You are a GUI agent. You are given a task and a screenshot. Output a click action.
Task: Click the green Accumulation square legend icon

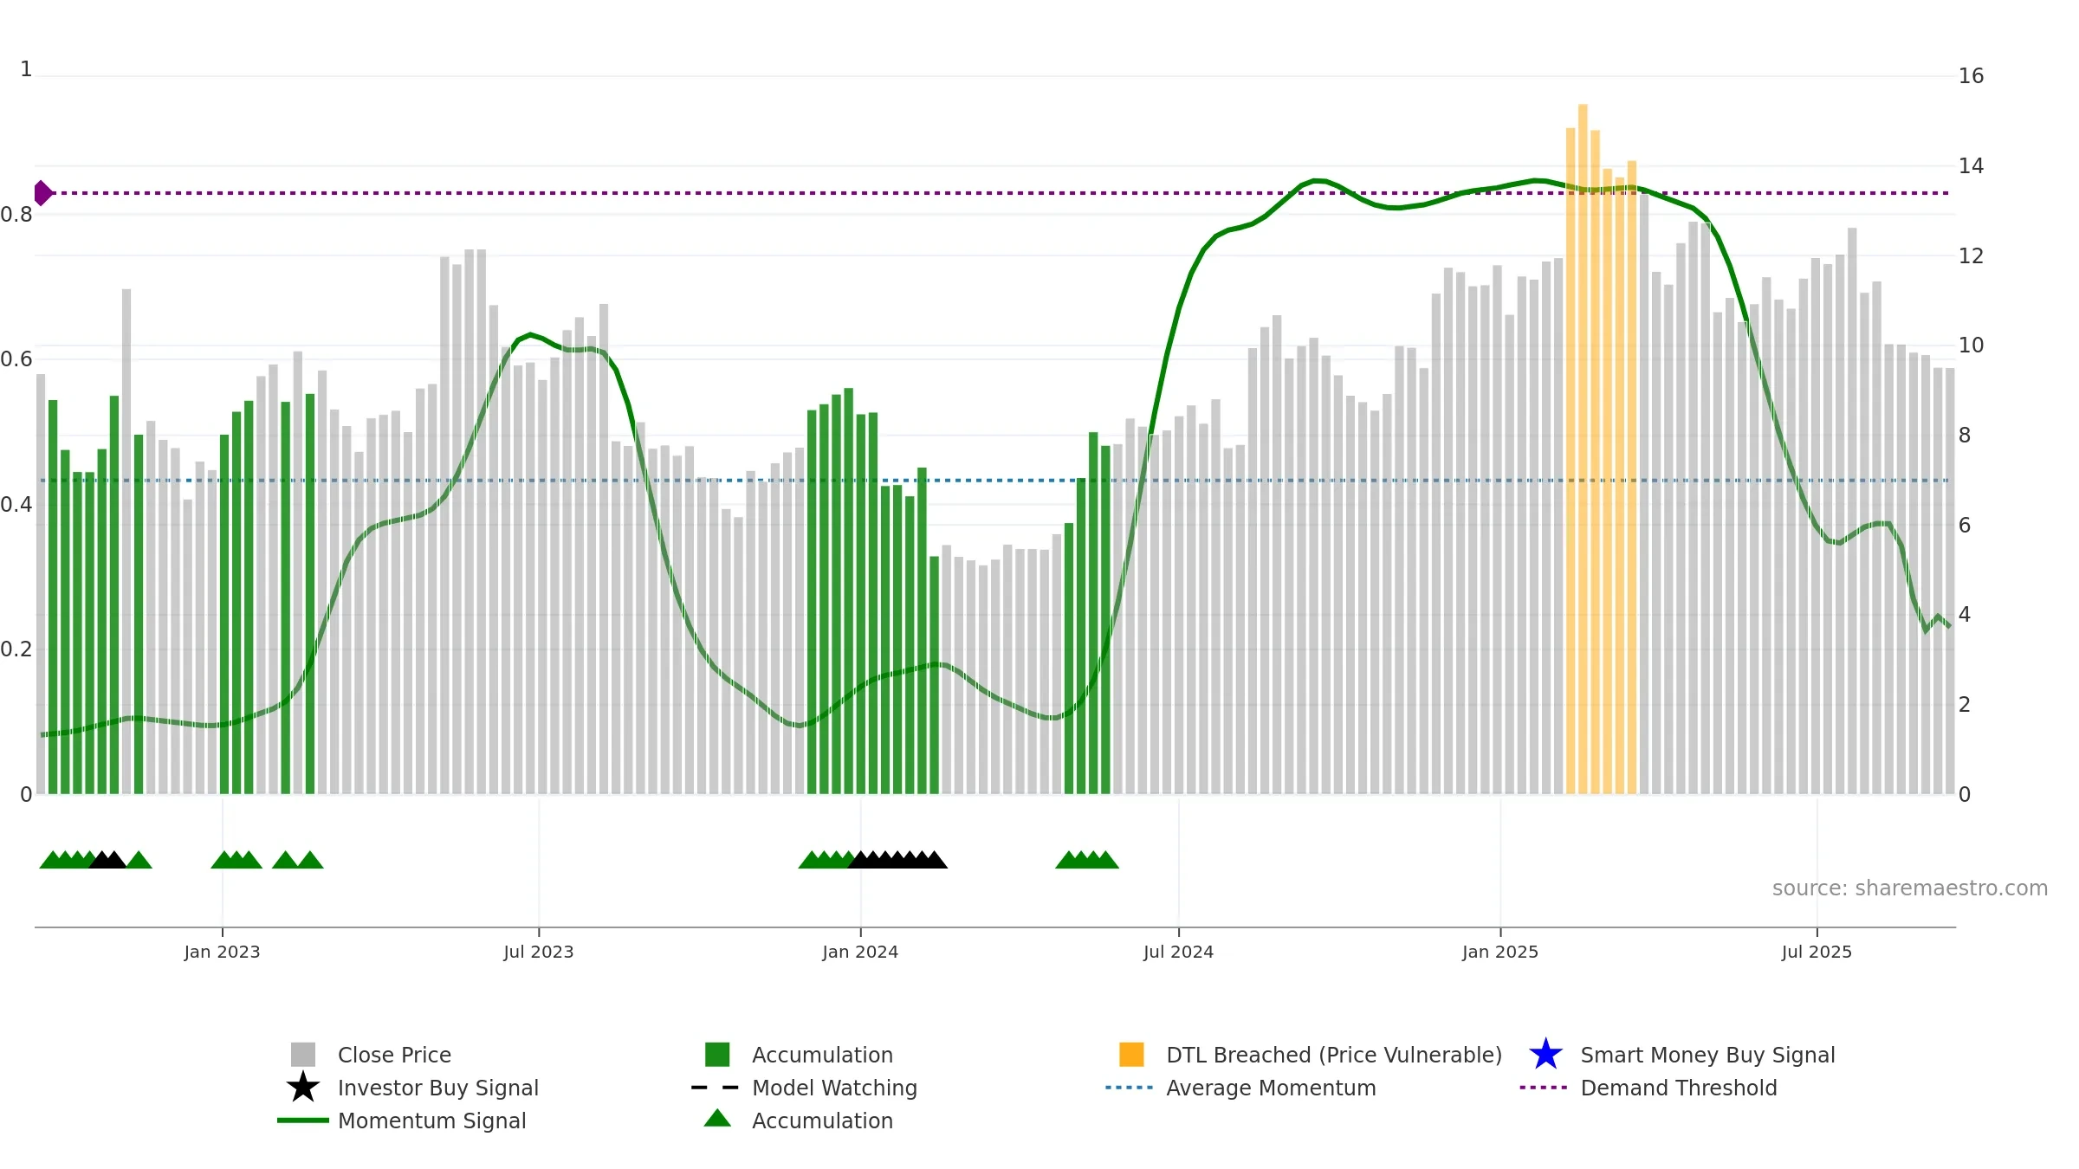pos(717,1054)
